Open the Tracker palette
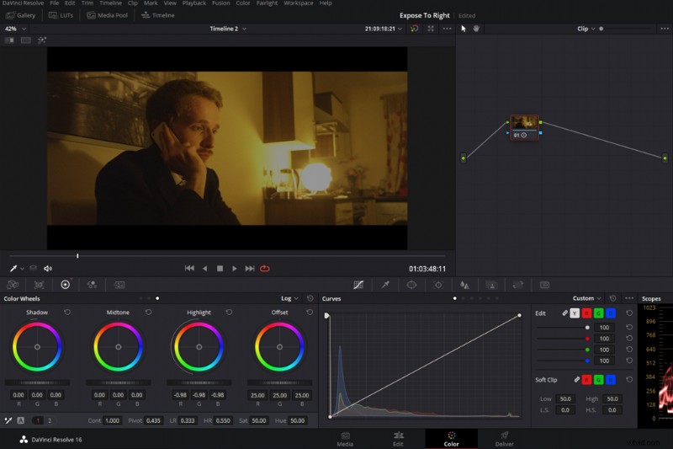Screen dimensions: 673x449 (x=438, y=285)
